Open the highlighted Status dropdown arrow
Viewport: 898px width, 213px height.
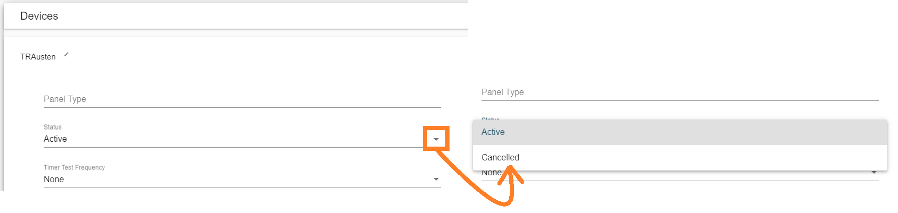[436, 139]
